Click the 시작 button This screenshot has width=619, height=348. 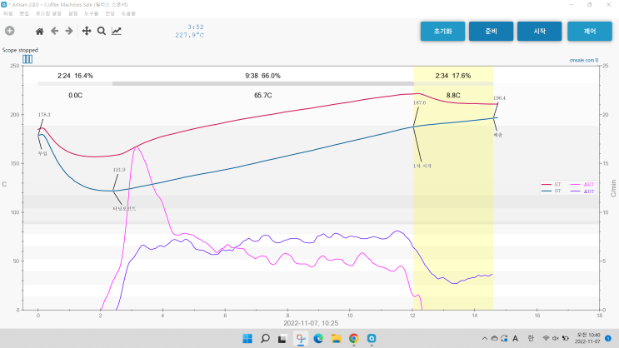pyautogui.click(x=539, y=31)
